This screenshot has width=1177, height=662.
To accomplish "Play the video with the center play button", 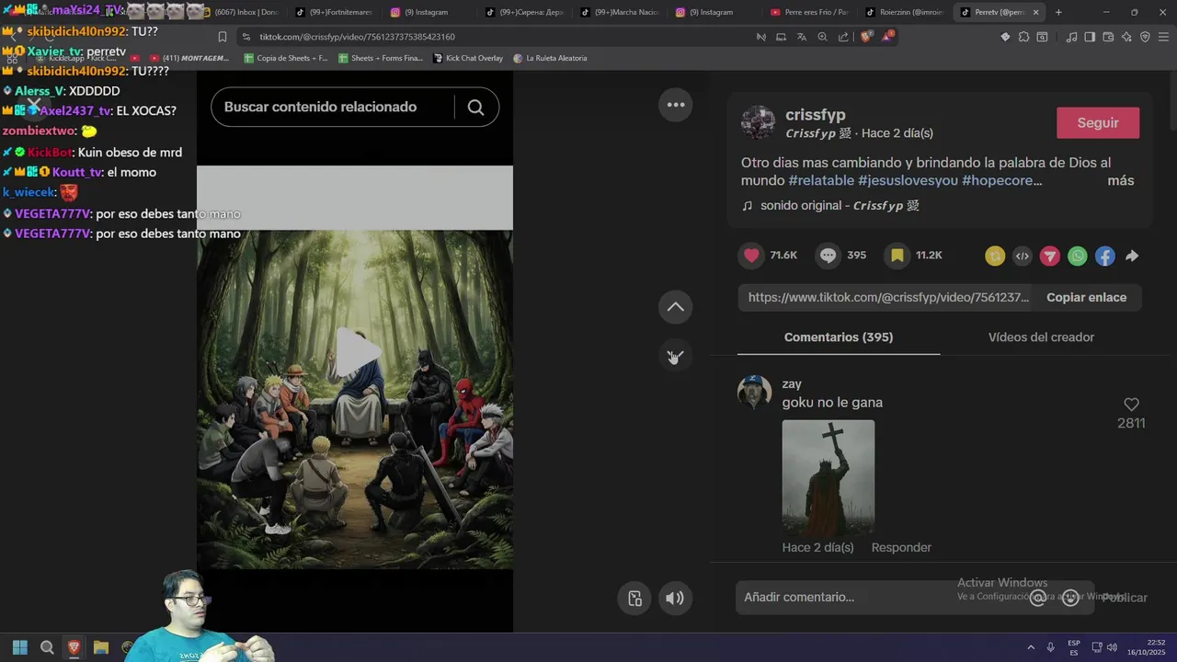I will (x=357, y=353).
